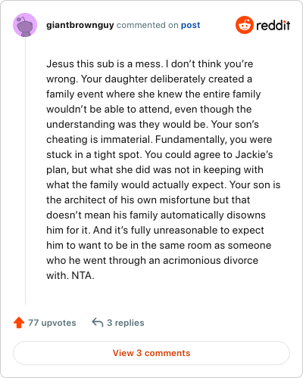Open the giantbrownguy user profile link
Viewport: 303px width, 378px height.
point(80,25)
